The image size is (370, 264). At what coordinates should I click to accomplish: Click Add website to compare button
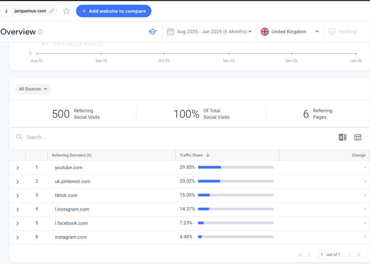pyautogui.click(x=114, y=11)
